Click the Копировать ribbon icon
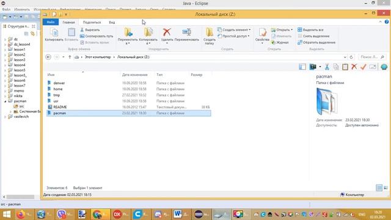This screenshot has width=391, height=220. point(54,35)
